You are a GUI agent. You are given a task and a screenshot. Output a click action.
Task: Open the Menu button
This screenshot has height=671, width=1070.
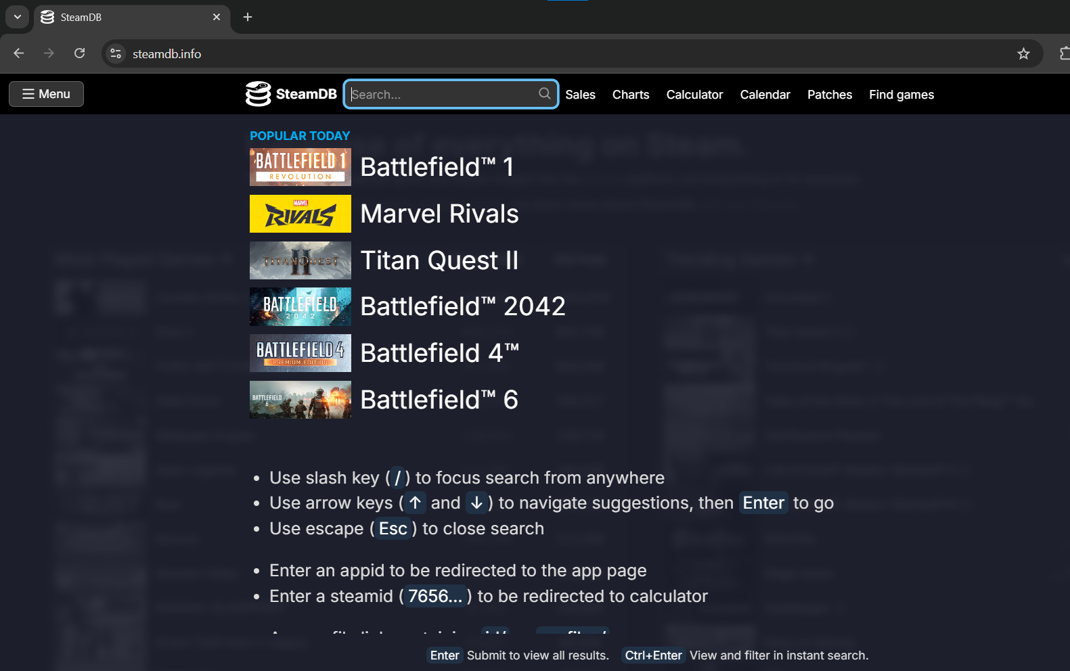coord(46,94)
